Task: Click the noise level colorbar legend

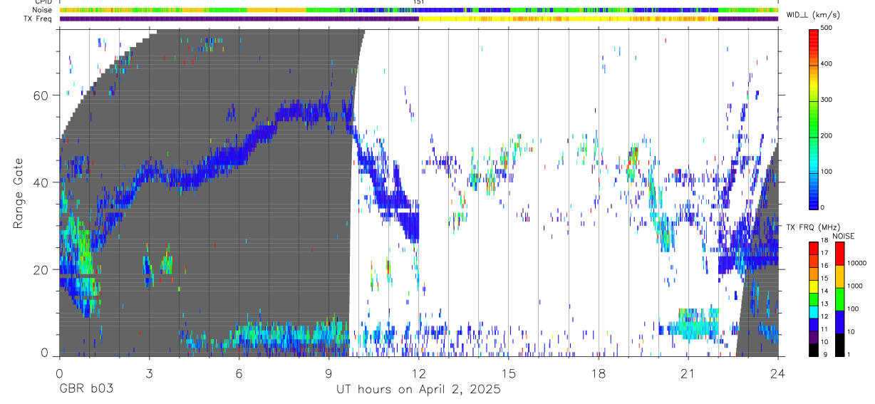Action: 839,299
